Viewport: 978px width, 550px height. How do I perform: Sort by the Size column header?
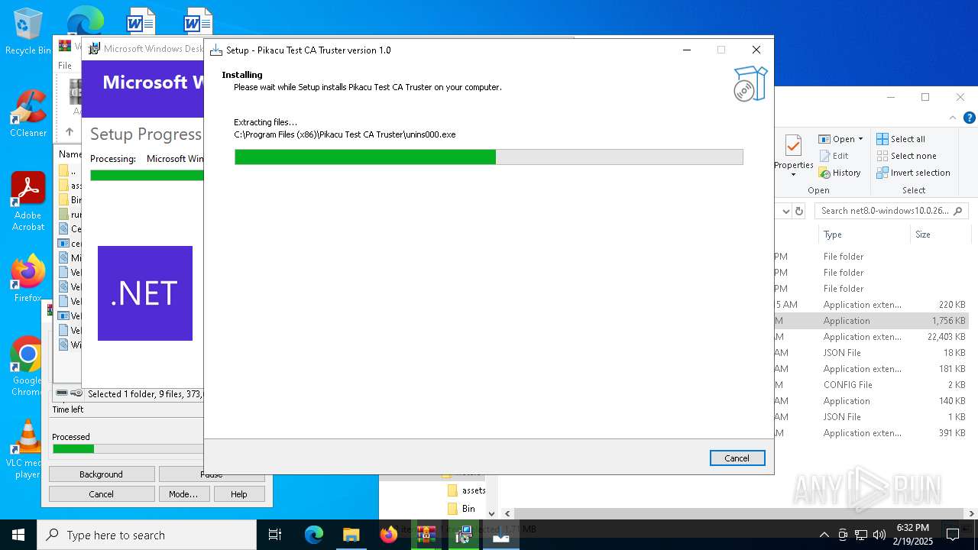[940, 235]
